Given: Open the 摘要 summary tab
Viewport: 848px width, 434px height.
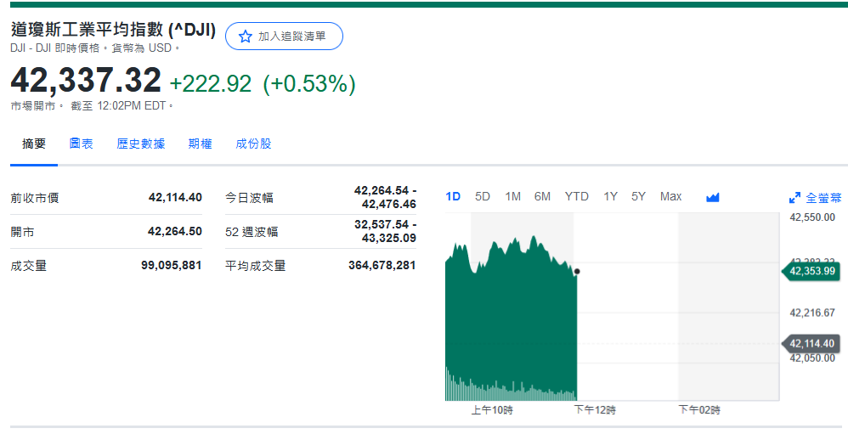Looking at the screenshot, I should coord(34,144).
